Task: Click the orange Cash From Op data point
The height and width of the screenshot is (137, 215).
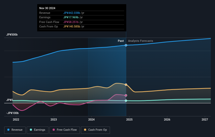Action: tap(126, 85)
